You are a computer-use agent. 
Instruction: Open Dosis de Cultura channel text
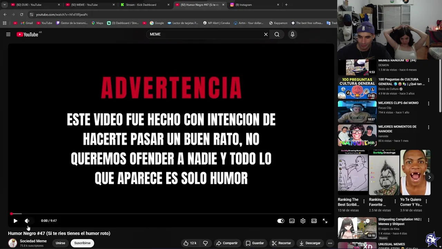point(389,89)
